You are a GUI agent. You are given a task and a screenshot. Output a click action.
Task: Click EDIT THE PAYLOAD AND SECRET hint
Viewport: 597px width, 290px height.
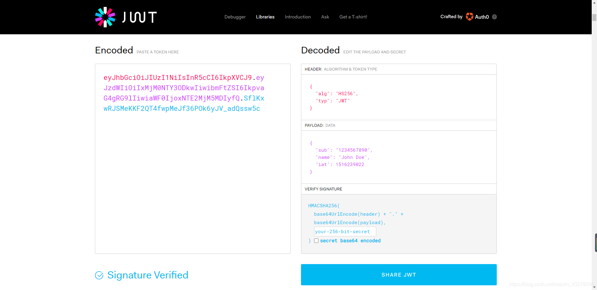click(375, 52)
